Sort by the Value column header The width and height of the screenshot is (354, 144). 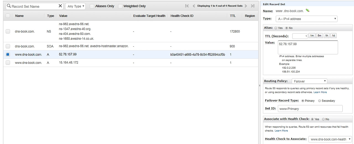tap(63, 16)
